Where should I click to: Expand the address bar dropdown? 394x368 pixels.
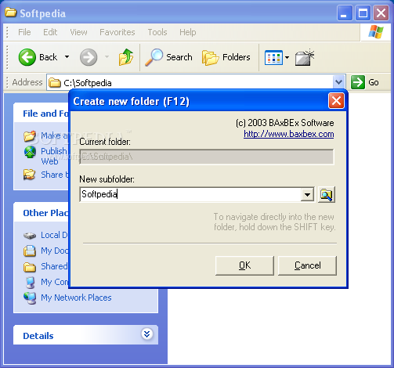pos(338,82)
